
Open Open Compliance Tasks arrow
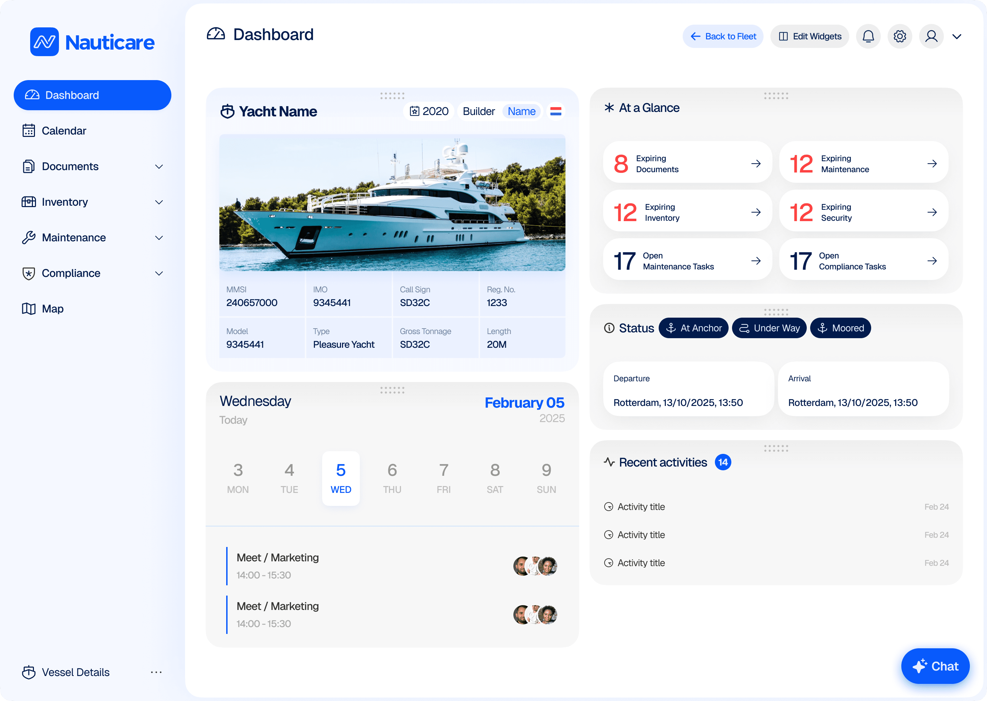[x=932, y=261]
